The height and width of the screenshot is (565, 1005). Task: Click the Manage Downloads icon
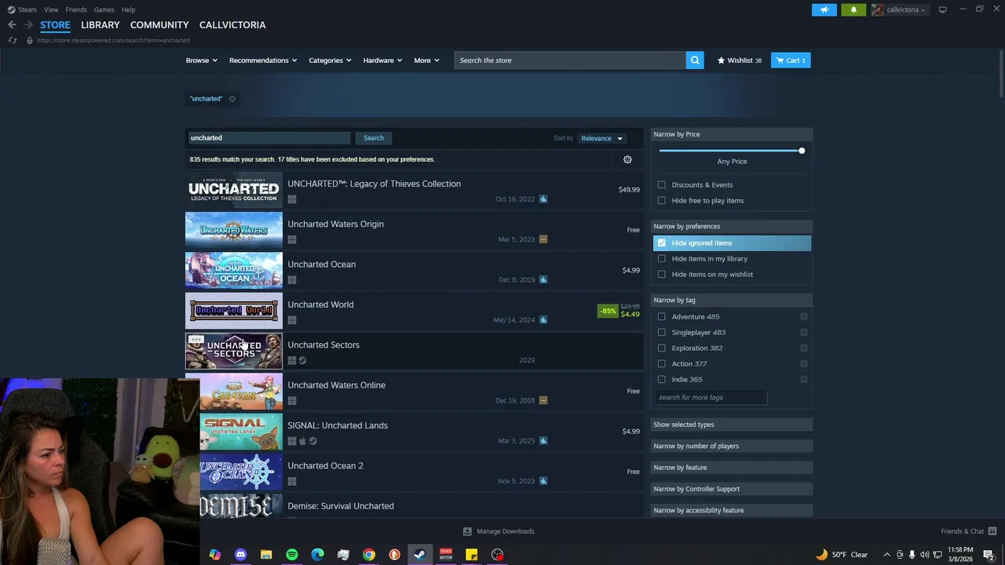pos(467,531)
